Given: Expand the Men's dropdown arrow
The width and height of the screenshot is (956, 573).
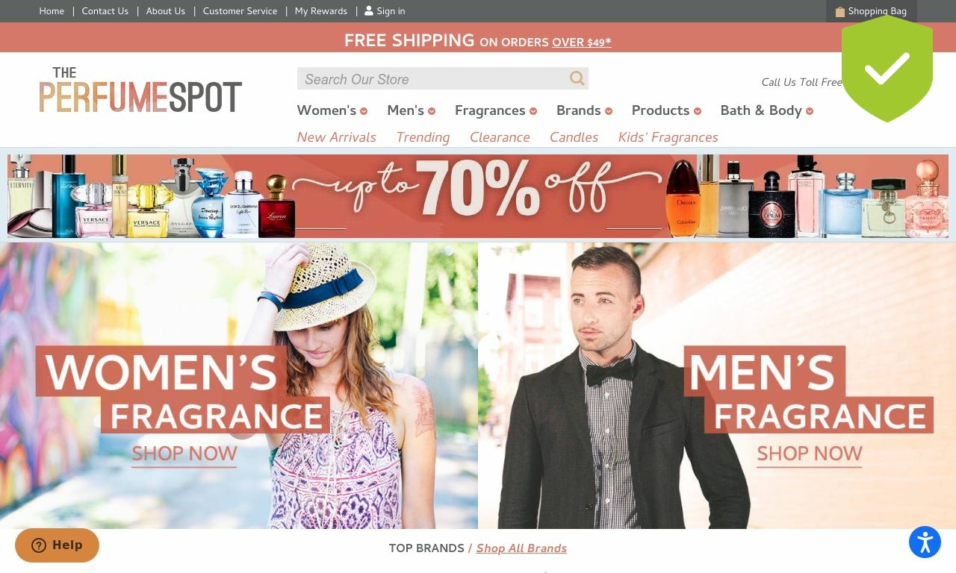Looking at the screenshot, I should pyautogui.click(x=432, y=111).
